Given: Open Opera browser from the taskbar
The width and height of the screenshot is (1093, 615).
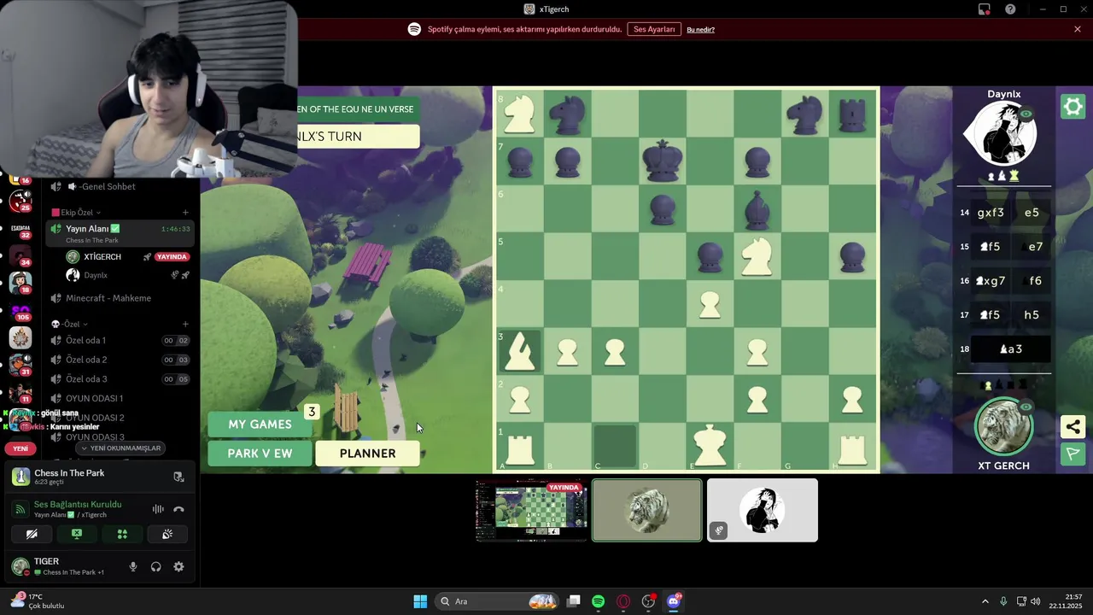Looking at the screenshot, I should 623,601.
